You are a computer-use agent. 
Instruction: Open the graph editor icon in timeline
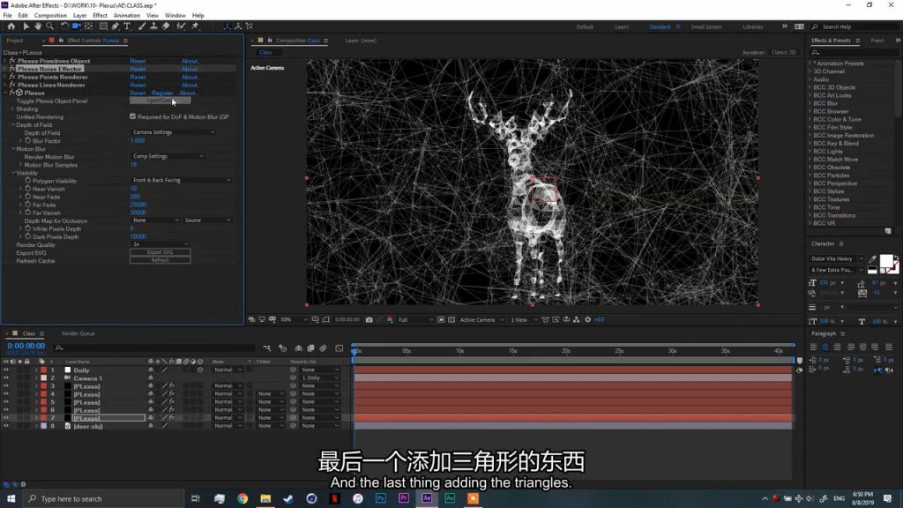(340, 347)
